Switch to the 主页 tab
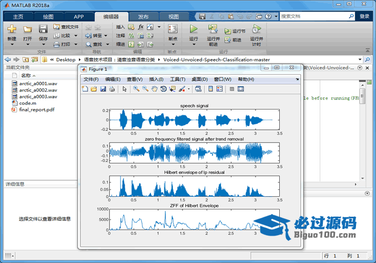376x263 pixels. coord(18,17)
